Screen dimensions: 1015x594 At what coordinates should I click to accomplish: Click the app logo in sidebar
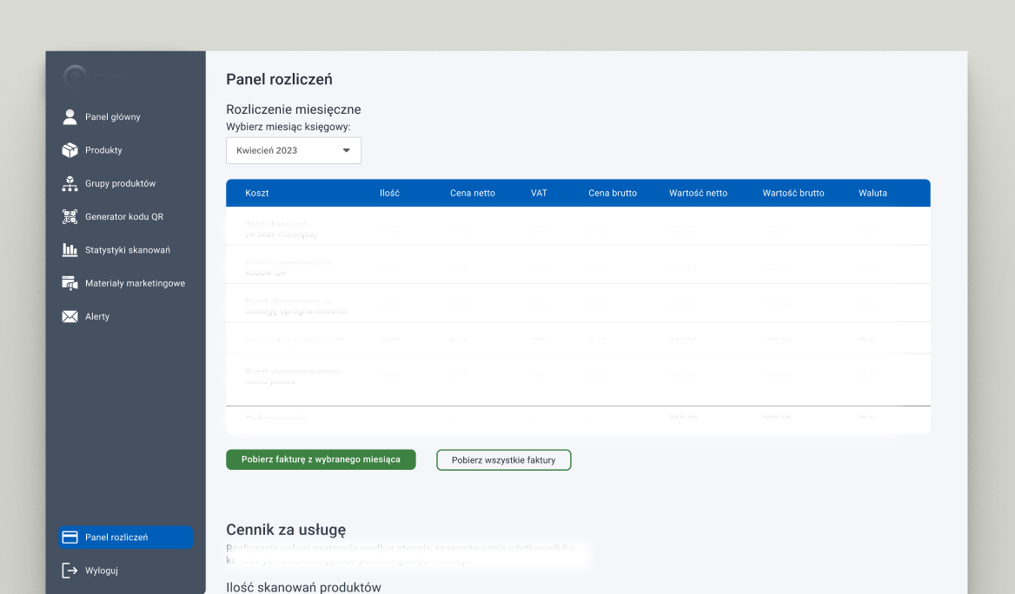pyautogui.click(x=75, y=77)
